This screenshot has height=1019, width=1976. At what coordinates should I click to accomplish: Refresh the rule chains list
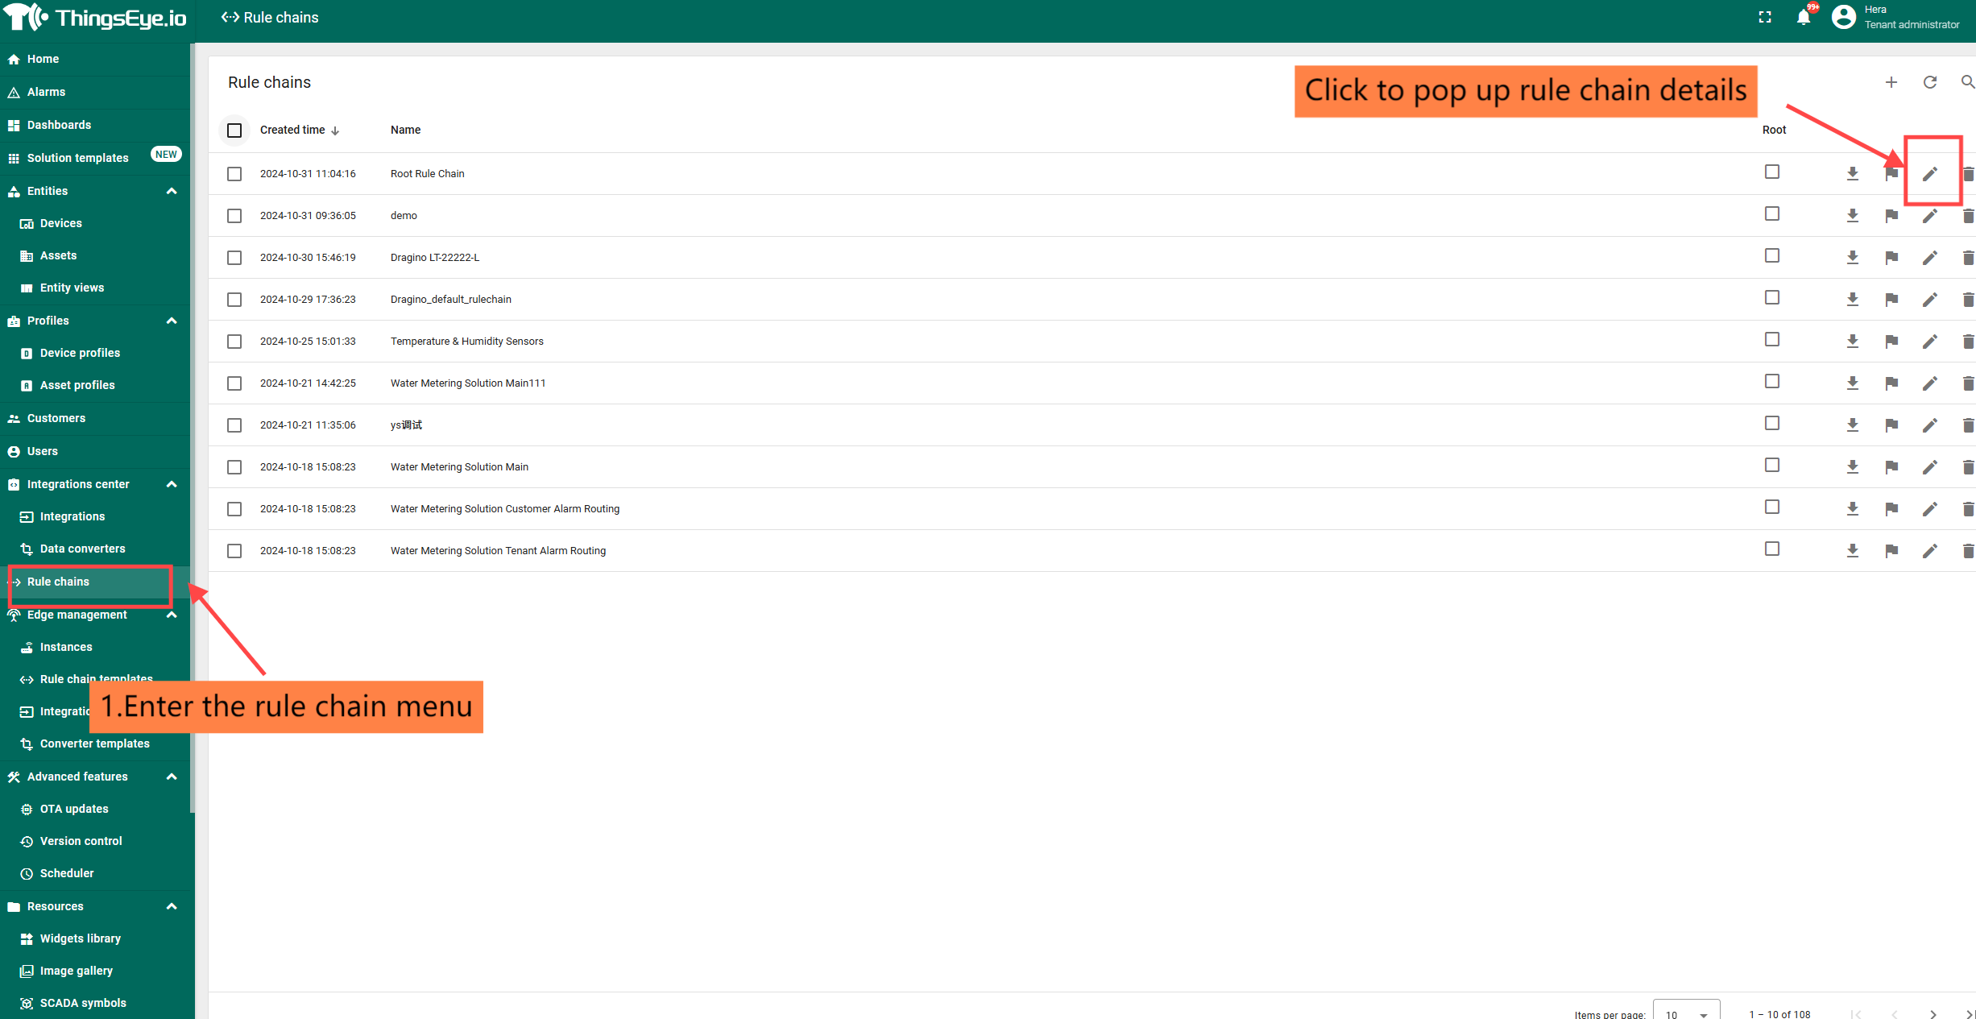pos(1930,82)
